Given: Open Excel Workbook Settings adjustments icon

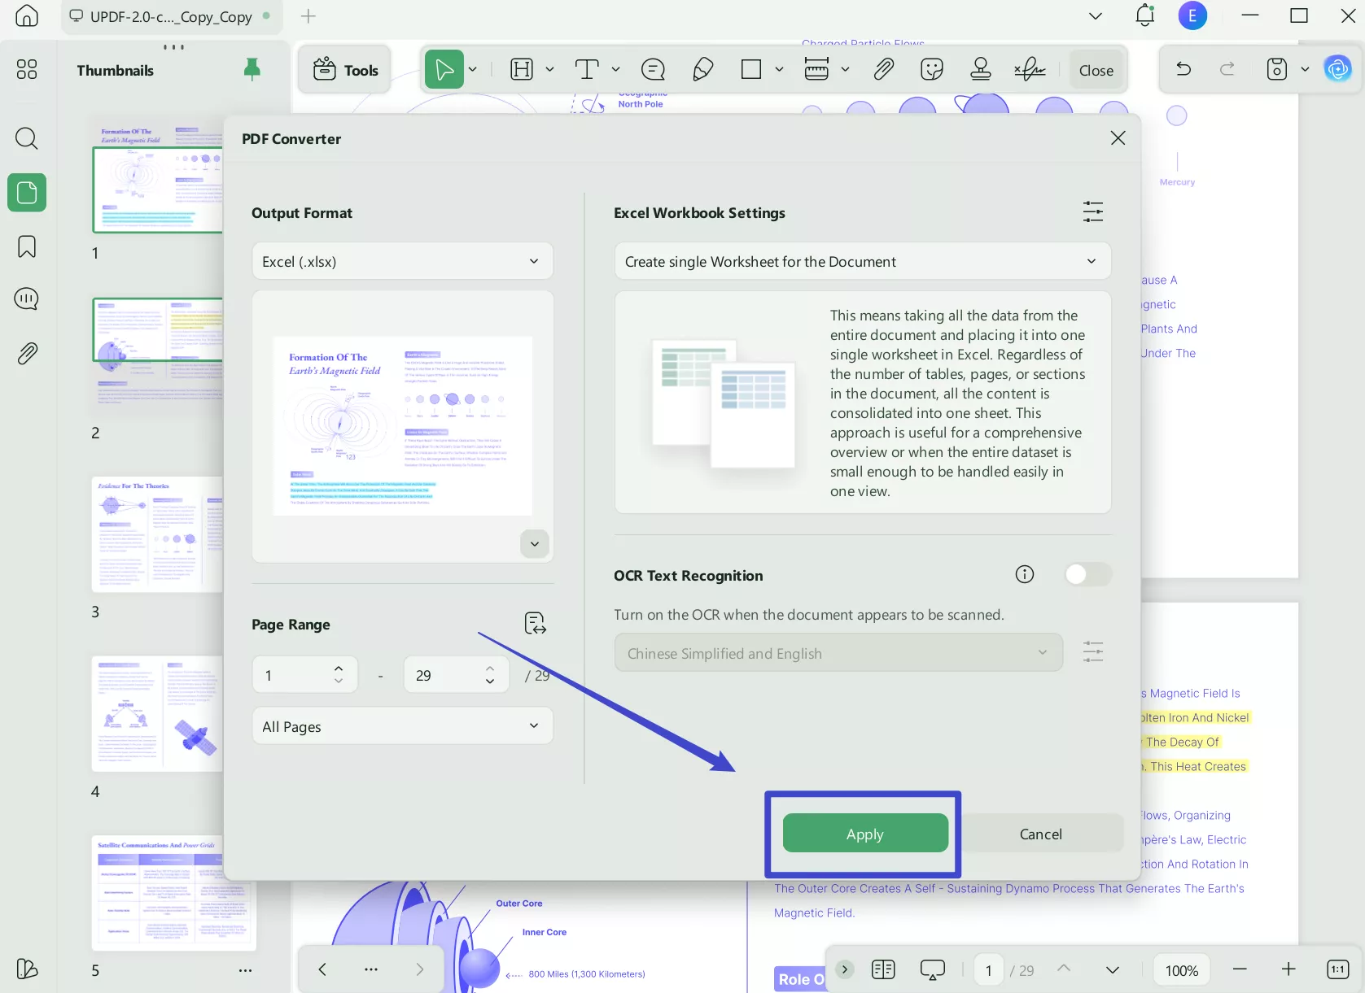Looking at the screenshot, I should point(1092,211).
